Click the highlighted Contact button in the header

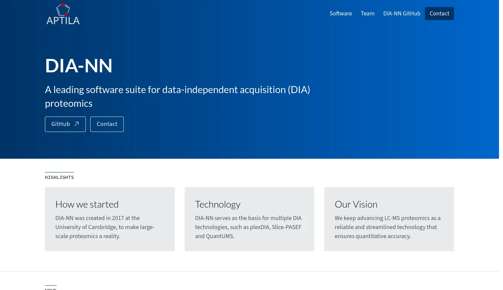(x=439, y=13)
